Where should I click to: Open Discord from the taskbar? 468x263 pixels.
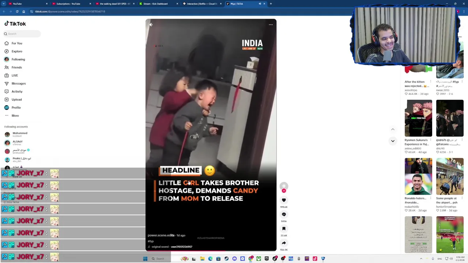tap(234, 259)
